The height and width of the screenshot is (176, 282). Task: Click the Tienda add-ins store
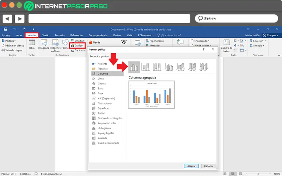(95, 43)
